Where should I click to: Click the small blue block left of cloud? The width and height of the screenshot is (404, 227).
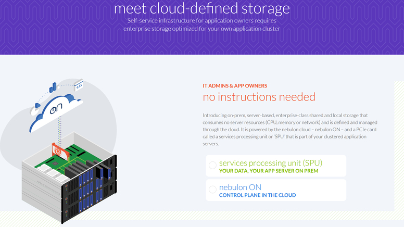(x=37, y=105)
